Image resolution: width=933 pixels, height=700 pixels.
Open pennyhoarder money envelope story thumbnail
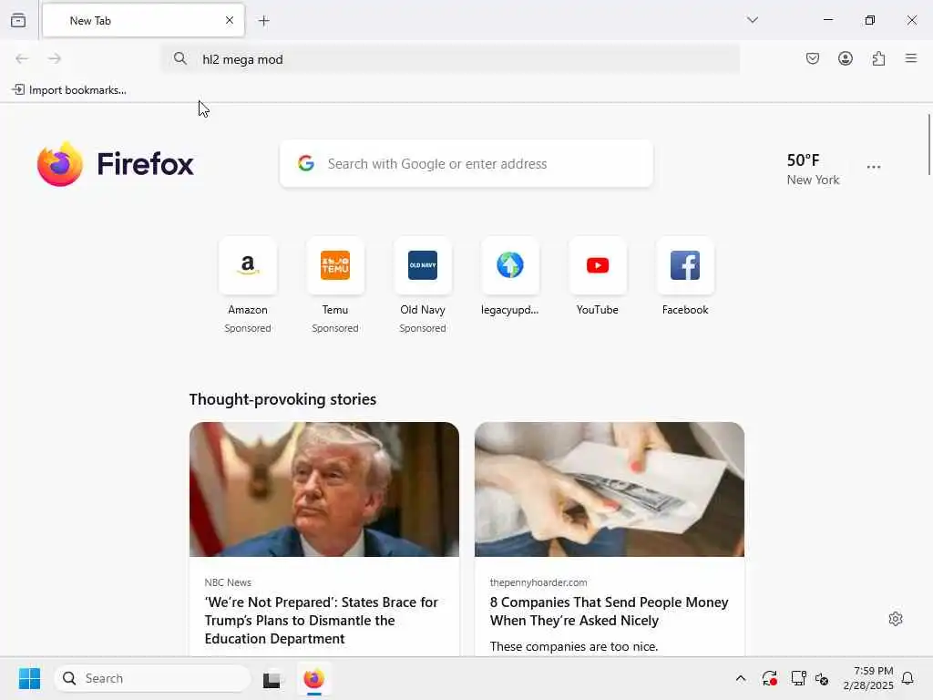[x=610, y=489]
